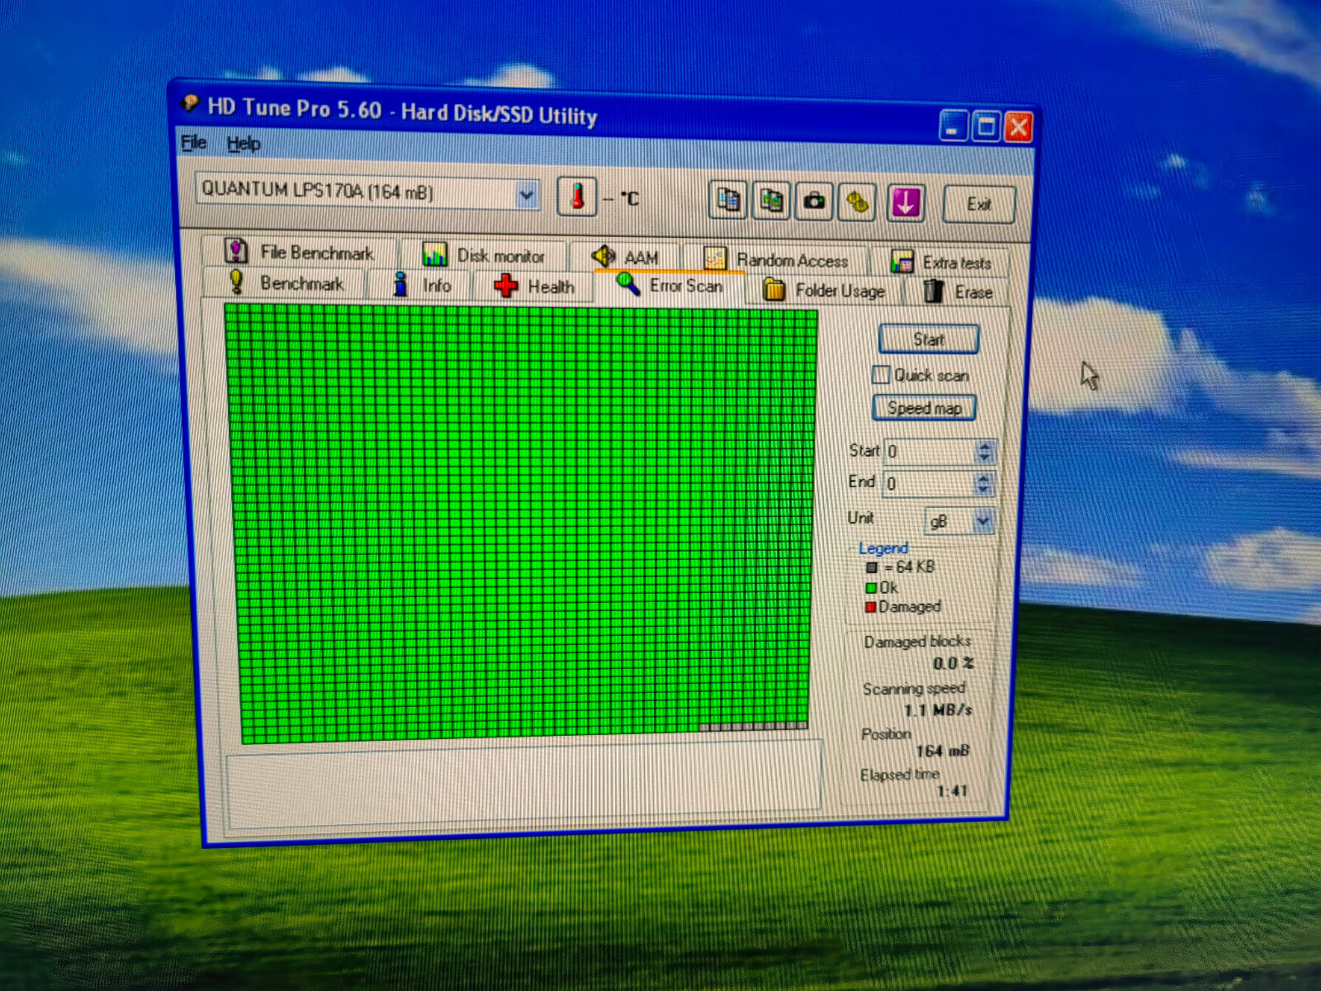Viewport: 1321px width, 991px height.
Task: Click the 1.1 MB/s scanning speed value
Action: coord(938,710)
